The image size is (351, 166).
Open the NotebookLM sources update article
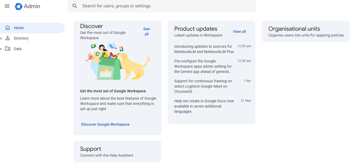(204, 49)
